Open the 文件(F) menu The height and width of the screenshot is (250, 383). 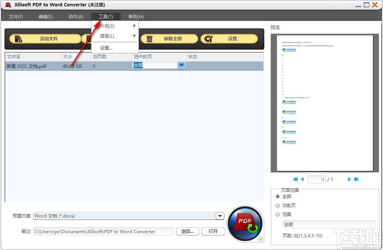16,16
